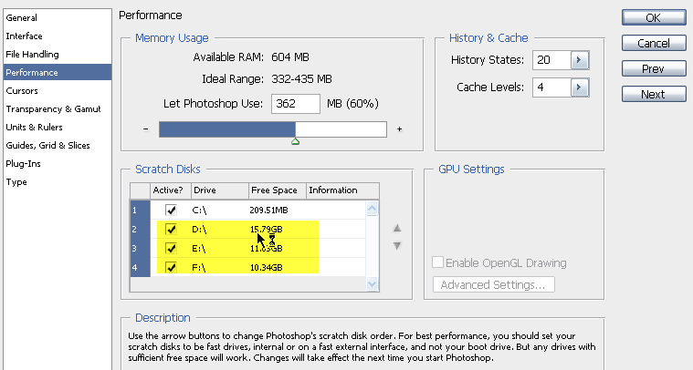The height and width of the screenshot is (370, 693).
Task: Click the Active? column header
Action: (x=171, y=190)
